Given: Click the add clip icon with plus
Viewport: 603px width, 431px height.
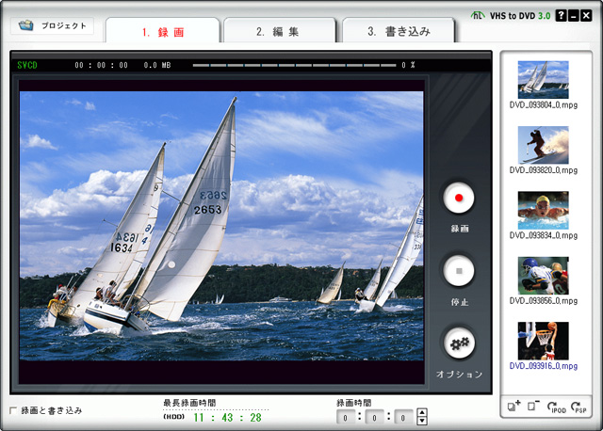Looking at the screenshot, I should (x=513, y=406).
